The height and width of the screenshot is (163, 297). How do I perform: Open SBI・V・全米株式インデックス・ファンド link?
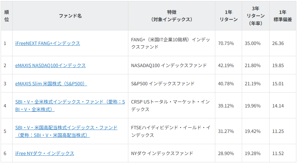click(70, 102)
